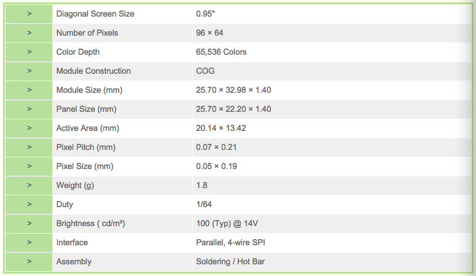Click the Soldering / Hot Bar value
Image resolution: width=476 pixels, height=276 pixels.
[230, 262]
